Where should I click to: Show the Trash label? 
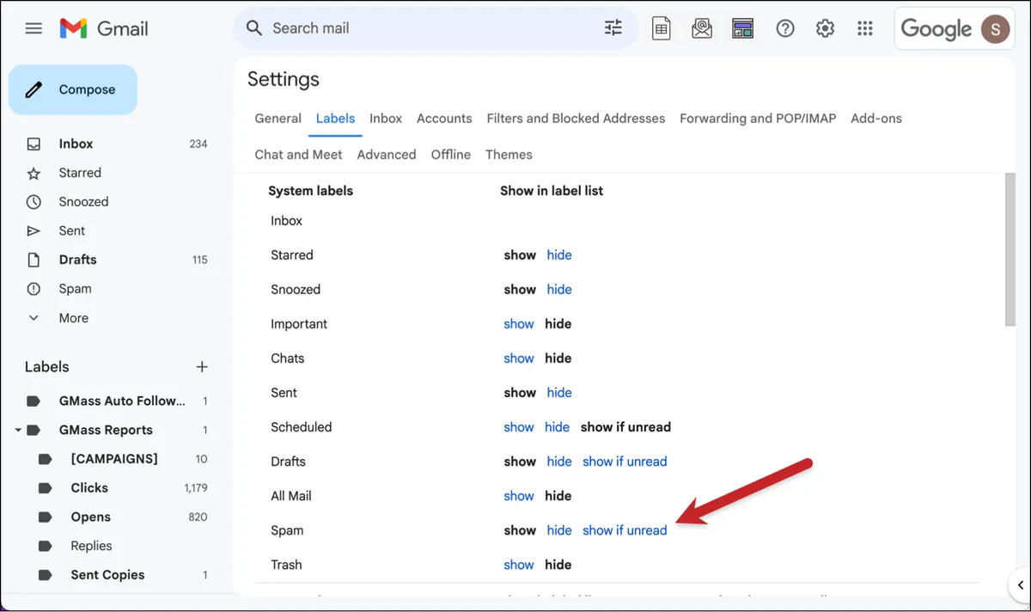519,565
